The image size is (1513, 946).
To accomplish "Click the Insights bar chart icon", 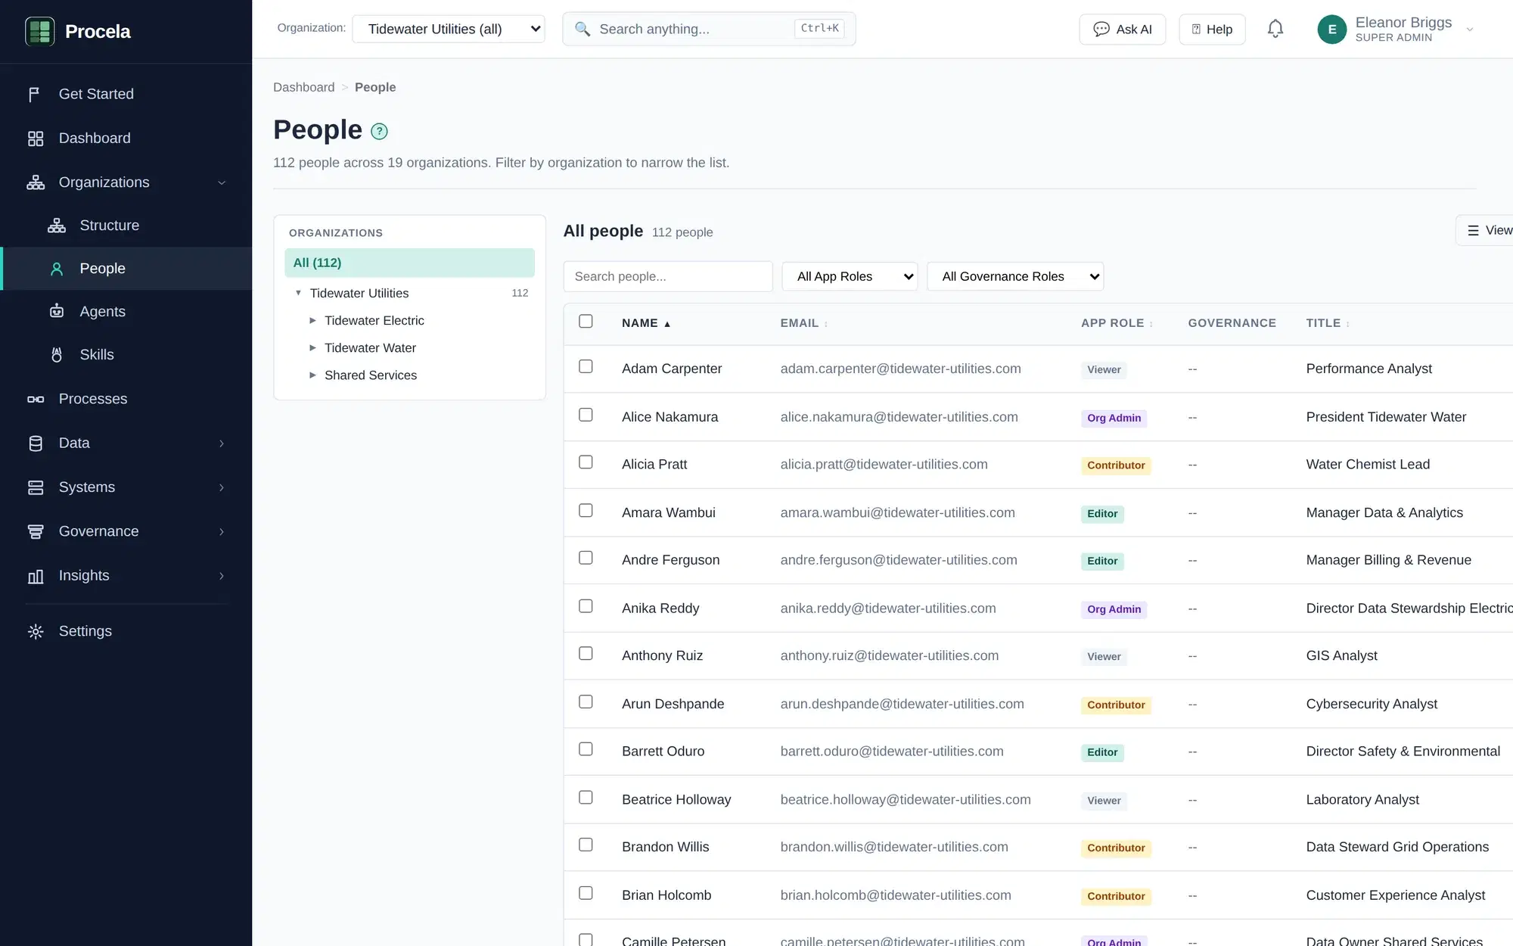I will click(x=35, y=576).
